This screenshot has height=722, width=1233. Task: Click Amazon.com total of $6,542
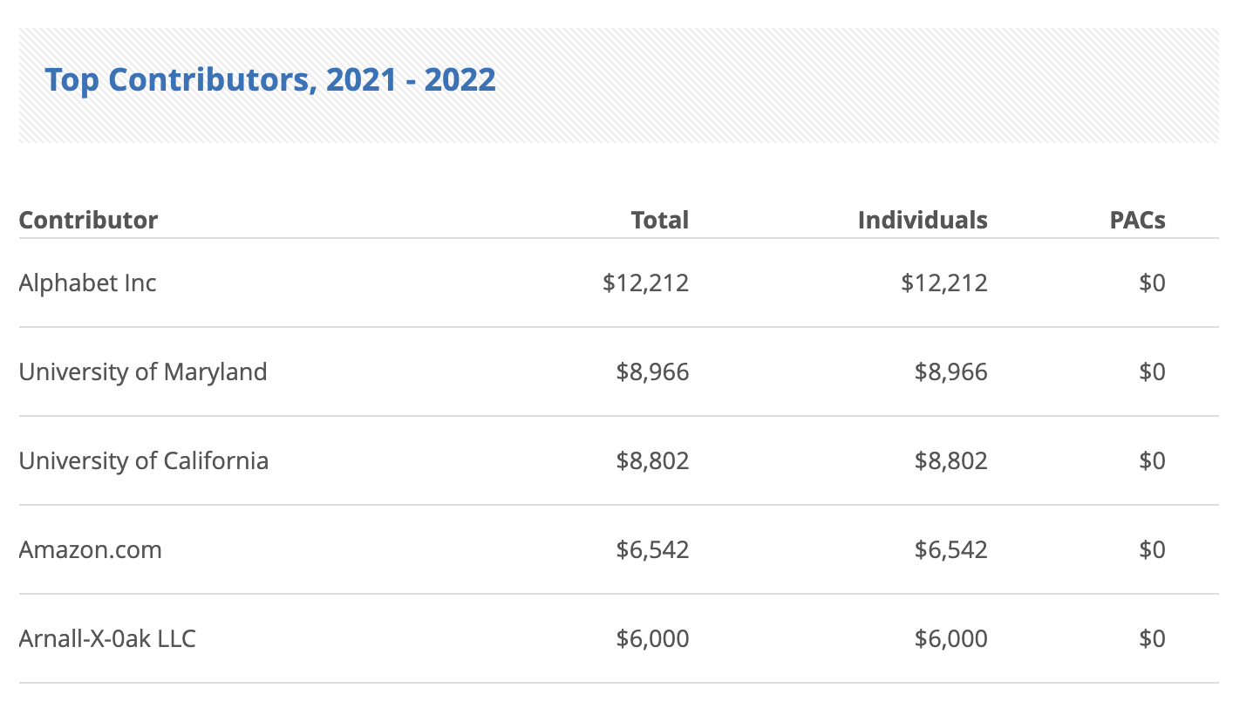(652, 549)
